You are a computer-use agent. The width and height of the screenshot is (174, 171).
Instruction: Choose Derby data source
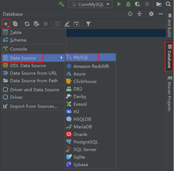point(90,97)
